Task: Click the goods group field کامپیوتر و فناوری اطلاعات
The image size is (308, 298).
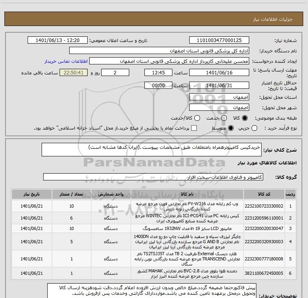Action: click(153, 177)
